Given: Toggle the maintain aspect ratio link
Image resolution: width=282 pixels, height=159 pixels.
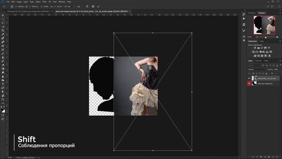Looking at the screenshot, I should pyautogui.click(x=52, y=7).
